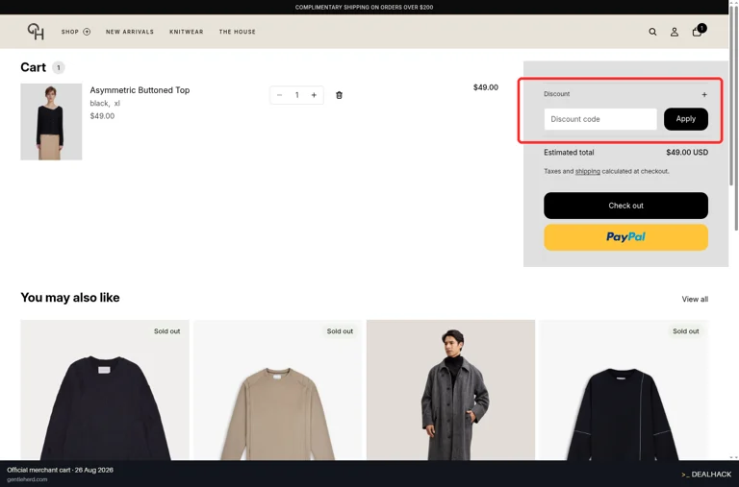The width and height of the screenshot is (739, 487).
Task: Click the complimentary shipping announcement banner
Action: (365, 7)
